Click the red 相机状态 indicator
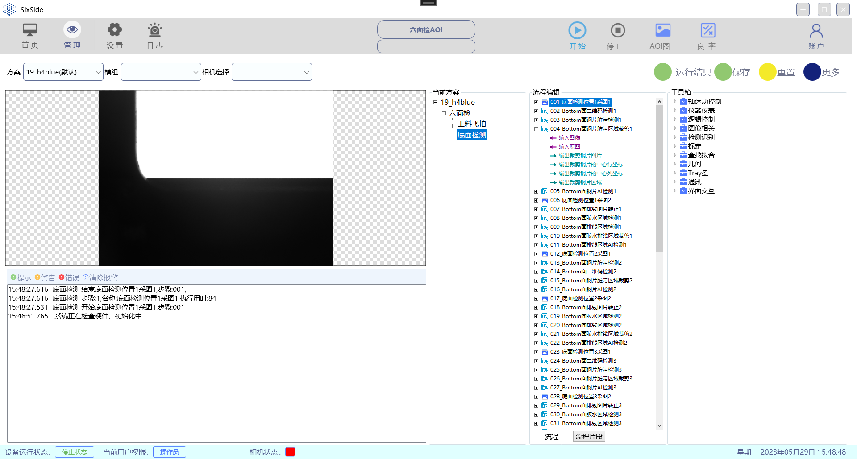The width and height of the screenshot is (857, 459). point(290,452)
